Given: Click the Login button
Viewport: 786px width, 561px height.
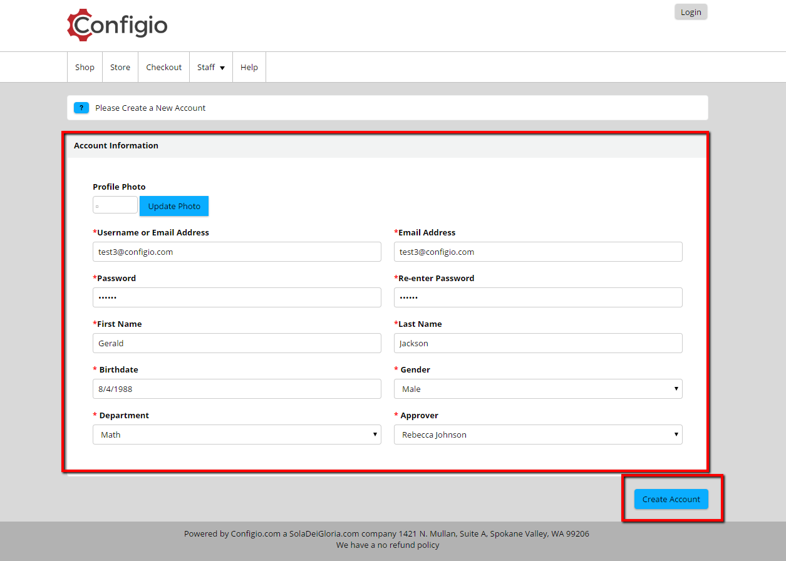Looking at the screenshot, I should coord(691,12).
